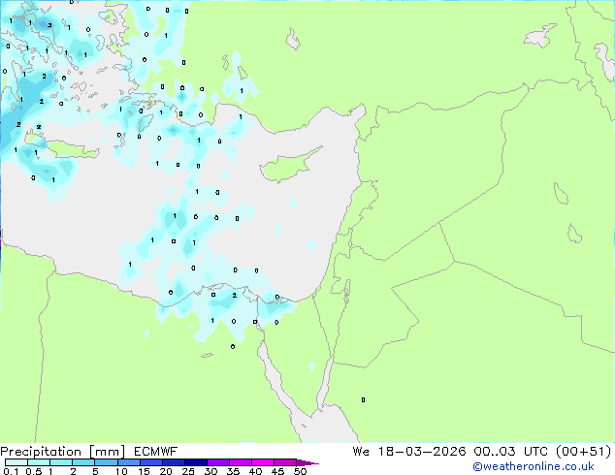Image resolution: width=615 pixels, height=475 pixels.
Task: Click the legend label '45'
Action: pos(277,471)
